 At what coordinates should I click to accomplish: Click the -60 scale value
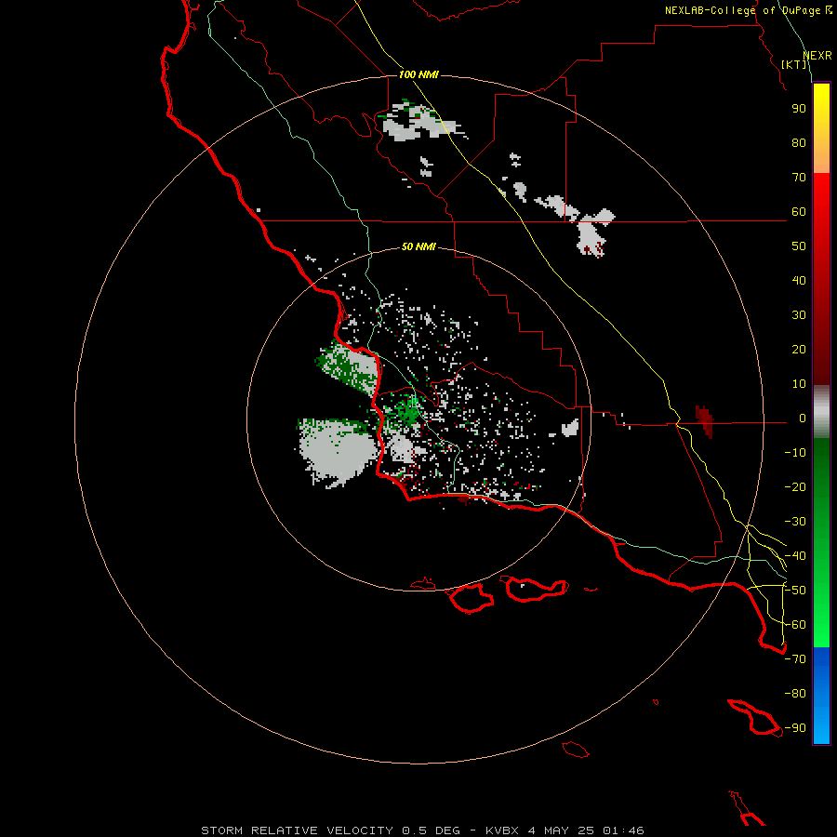point(795,625)
